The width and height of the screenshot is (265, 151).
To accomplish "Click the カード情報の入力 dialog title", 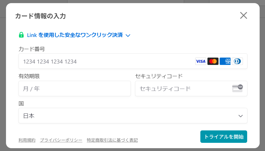I will pos(40,16).
